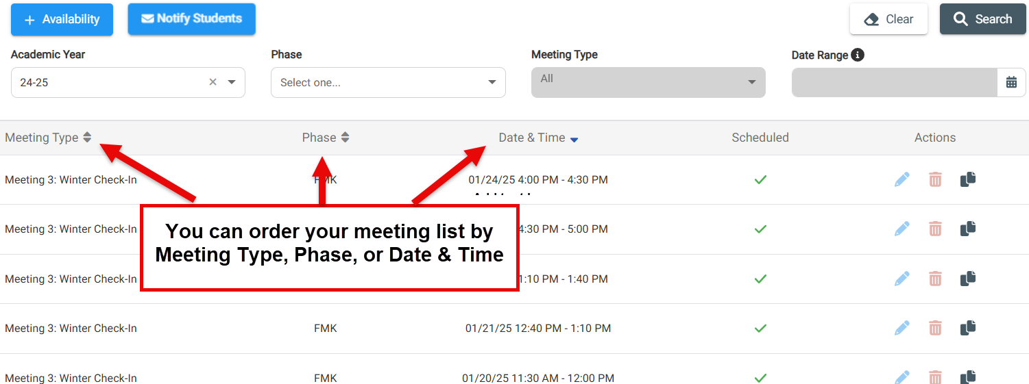Focus the Date Range input field
1029x384 pixels.
[x=895, y=82]
